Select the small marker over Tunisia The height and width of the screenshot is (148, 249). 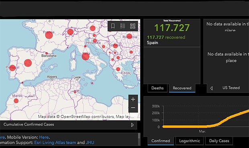[x=75, y=92]
